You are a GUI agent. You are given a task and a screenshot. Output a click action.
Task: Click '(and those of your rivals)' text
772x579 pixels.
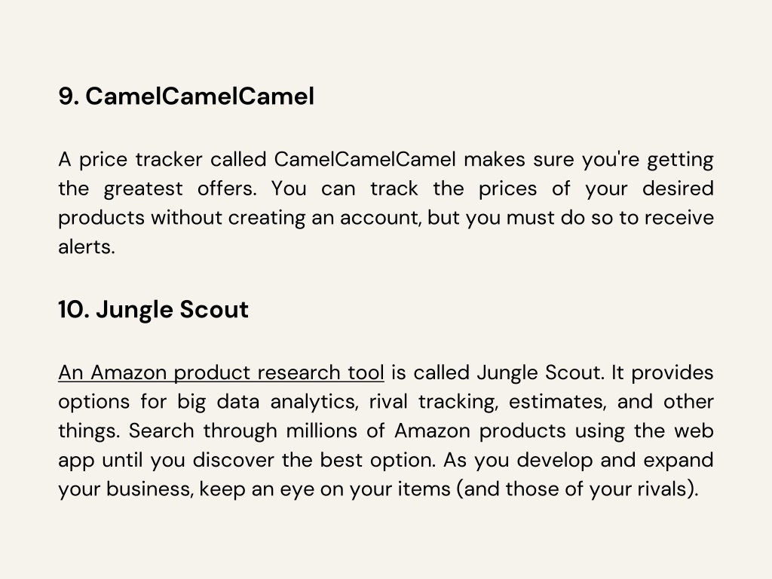point(577,489)
